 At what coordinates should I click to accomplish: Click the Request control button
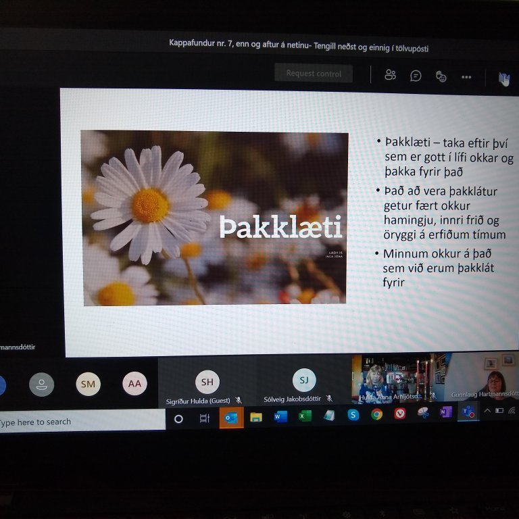tap(314, 73)
